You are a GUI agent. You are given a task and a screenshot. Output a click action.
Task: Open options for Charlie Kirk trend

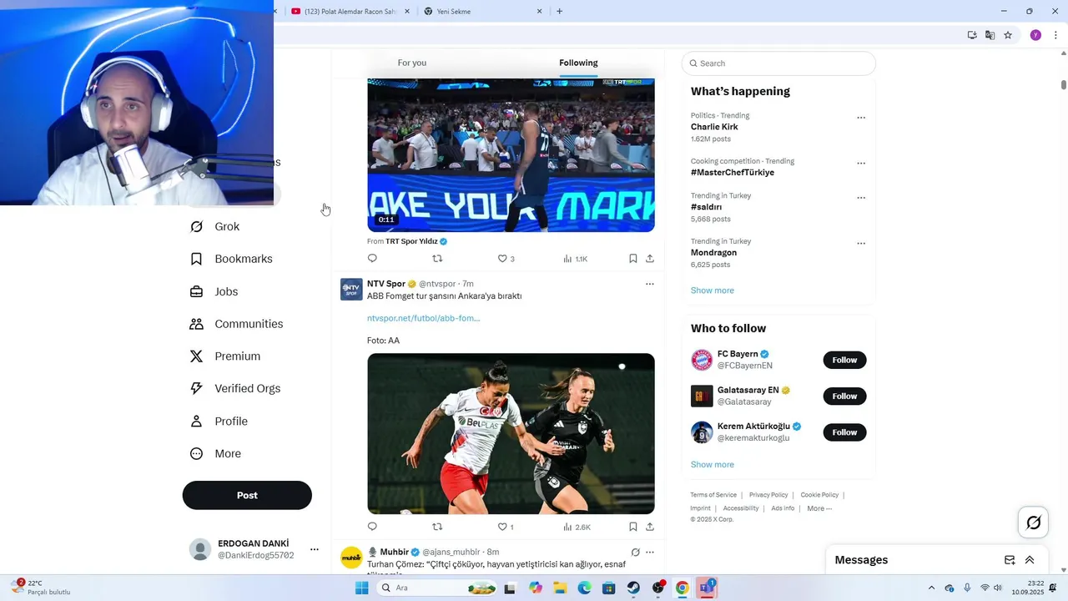coord(861,118)
